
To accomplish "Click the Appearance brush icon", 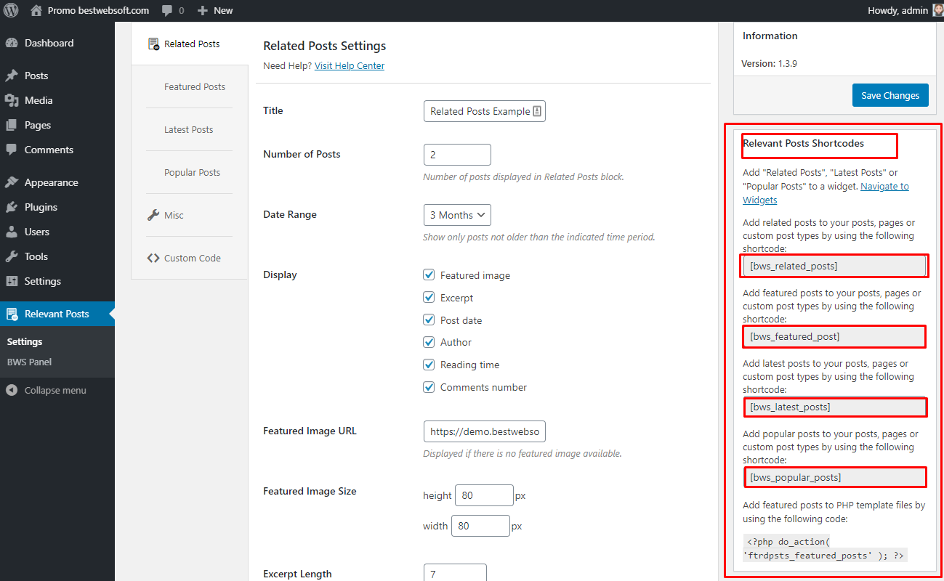I will click(x=12, y=182).
